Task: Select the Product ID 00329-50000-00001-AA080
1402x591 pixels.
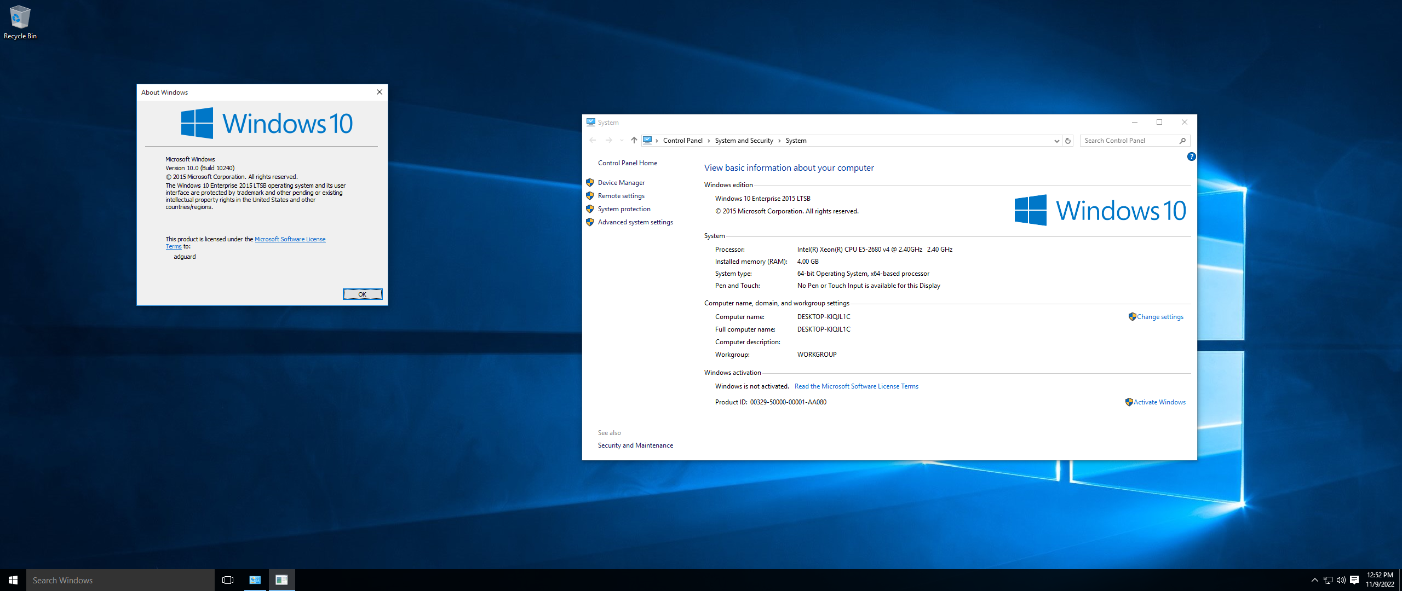Action: (x=788, y=402)
